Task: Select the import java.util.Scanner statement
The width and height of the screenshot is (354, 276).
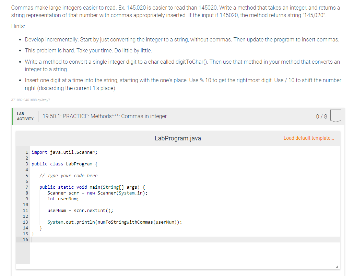Action: [x=64, y=152]
